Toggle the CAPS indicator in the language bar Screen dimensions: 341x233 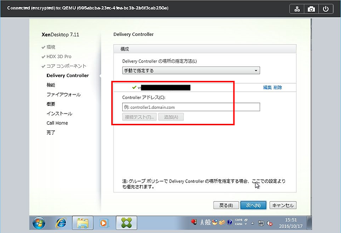tap(239, 220)
